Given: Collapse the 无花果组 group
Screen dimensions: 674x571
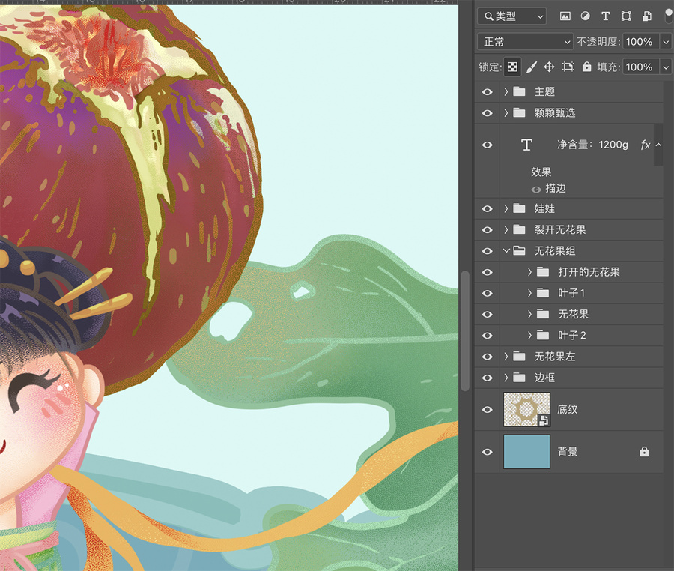Looking at the screenshot, I should [506, 250].
